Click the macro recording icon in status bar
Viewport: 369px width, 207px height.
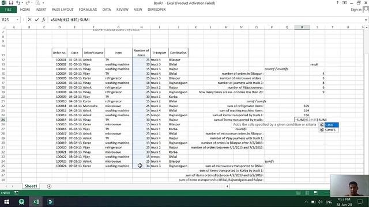16,193
